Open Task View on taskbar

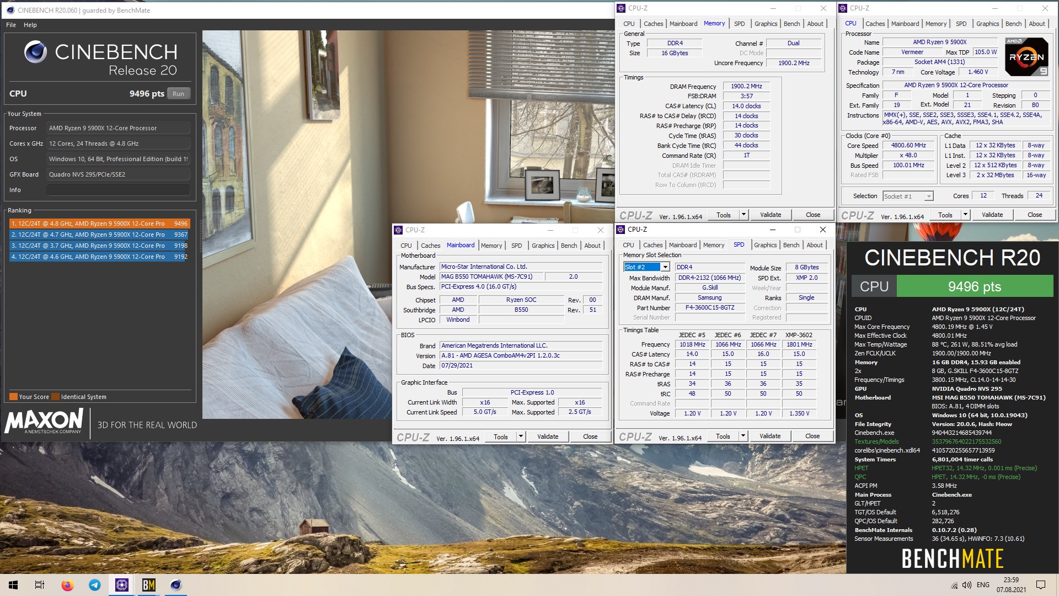click(40, 585)
